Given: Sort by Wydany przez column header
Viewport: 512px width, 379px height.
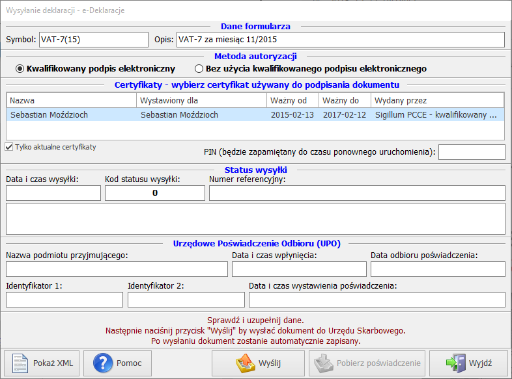Looking at the screenshot, I should point(438,100).
